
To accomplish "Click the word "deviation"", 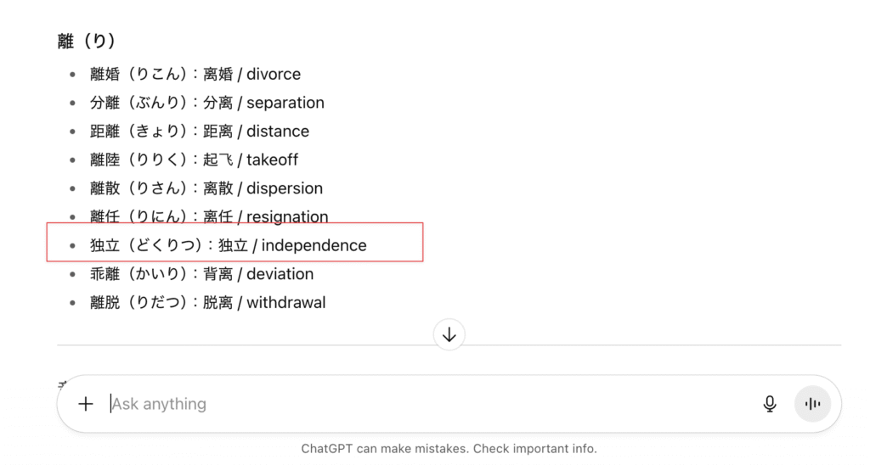I will 280,274.
